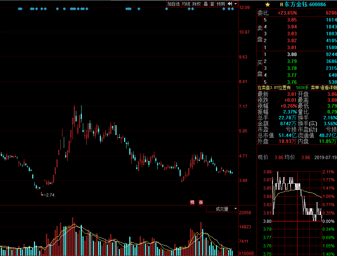Click the 2.11% label on intraday chart
Viewport: 337px width, 256px height.
(x=329, y=172)
